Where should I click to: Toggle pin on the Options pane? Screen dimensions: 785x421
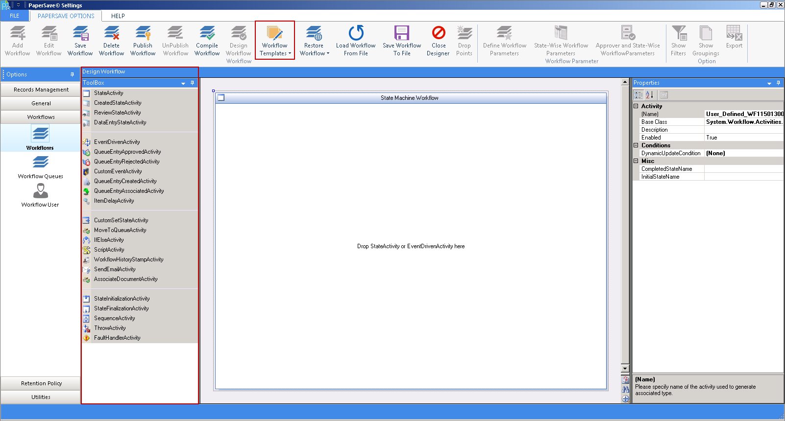(x=72, y=74)
